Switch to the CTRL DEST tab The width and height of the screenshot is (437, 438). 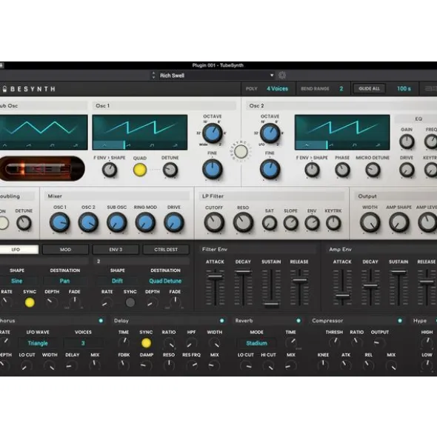pyautogui.click(x=166, y=250)
